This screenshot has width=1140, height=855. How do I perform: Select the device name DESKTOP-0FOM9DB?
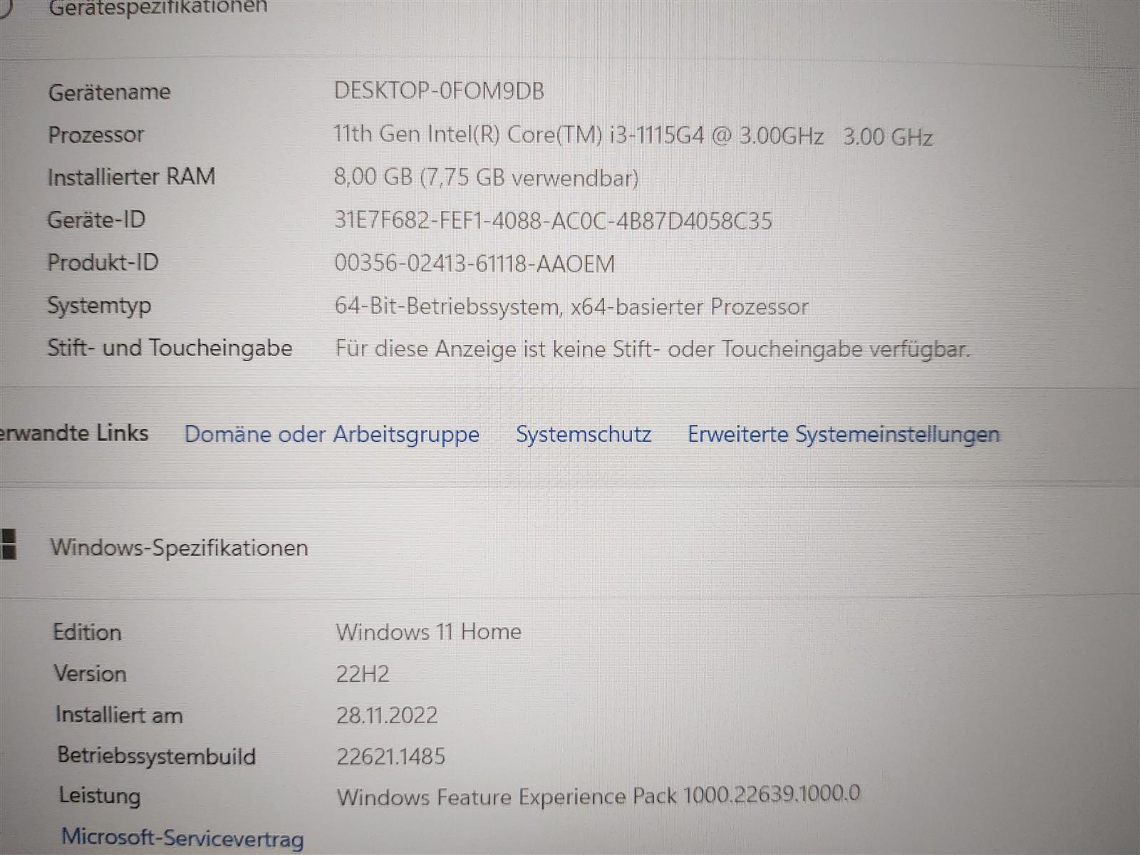tap(439, 91)
